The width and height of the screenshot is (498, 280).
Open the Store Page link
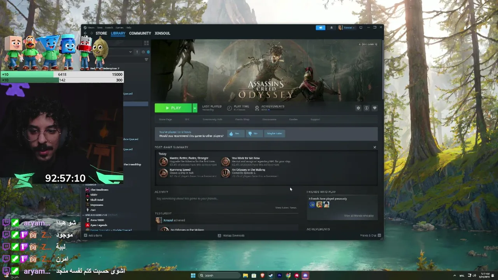tap(165, 119)
